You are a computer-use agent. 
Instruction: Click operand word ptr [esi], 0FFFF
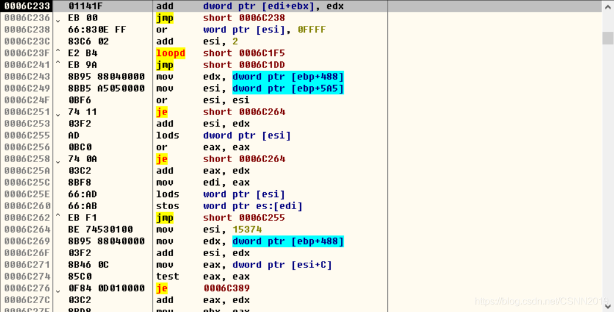point(264,30)
